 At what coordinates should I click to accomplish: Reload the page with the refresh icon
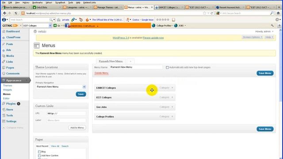(212, 13)
